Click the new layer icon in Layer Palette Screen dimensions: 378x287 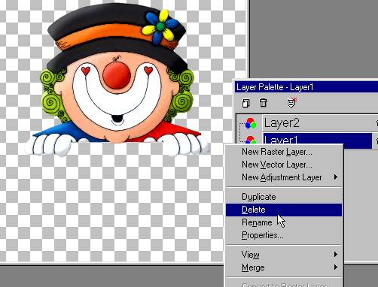[x=245, y=103]
